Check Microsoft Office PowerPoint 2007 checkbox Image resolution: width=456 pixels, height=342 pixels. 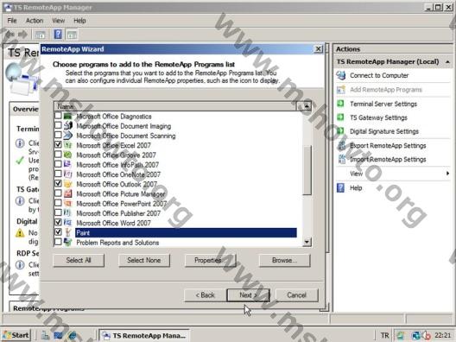point(58,203)
